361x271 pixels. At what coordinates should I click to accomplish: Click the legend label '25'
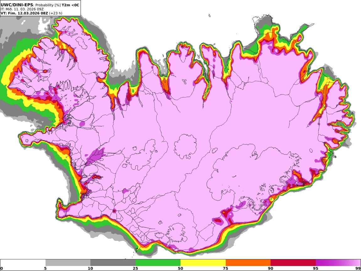(x=135, y=268)
